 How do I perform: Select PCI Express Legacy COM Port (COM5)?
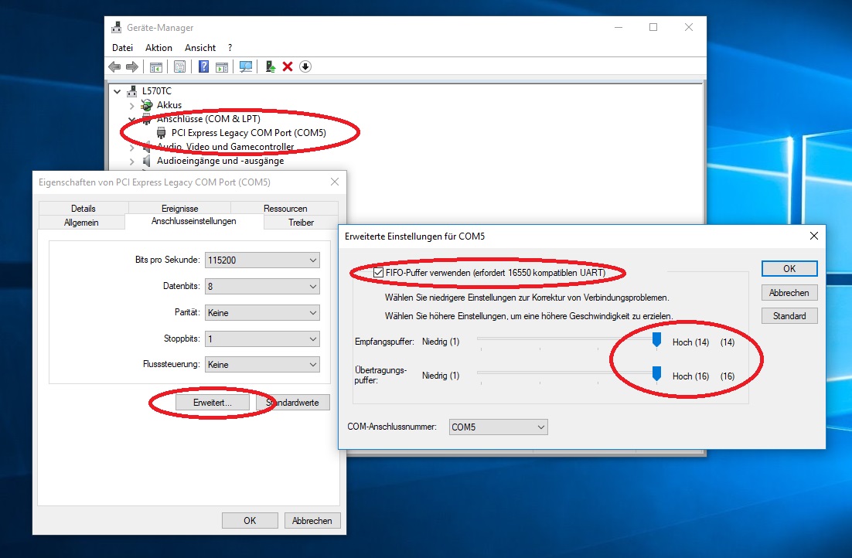(248, 133)
